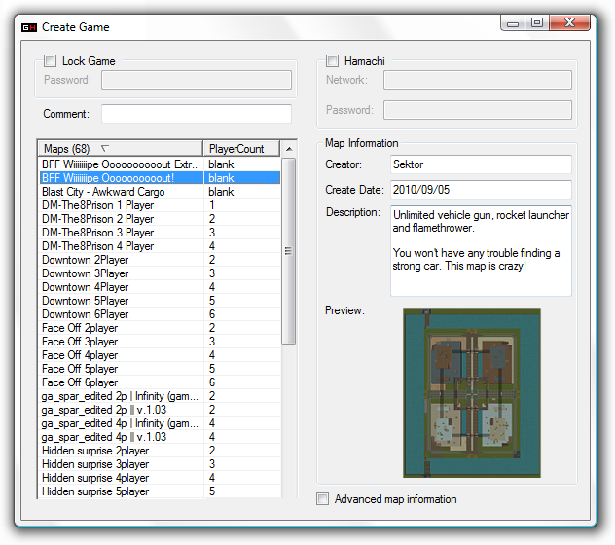The height and width of the screenshot is (545, 615).
Task: Click the map Description text box
Action: [481, 250]
